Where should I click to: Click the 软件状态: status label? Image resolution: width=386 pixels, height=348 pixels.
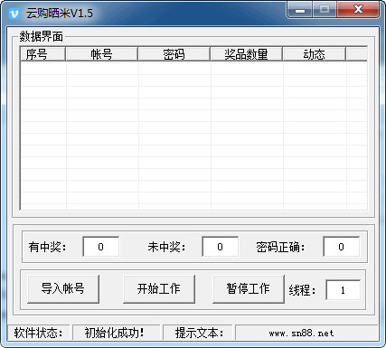[38, 333]
